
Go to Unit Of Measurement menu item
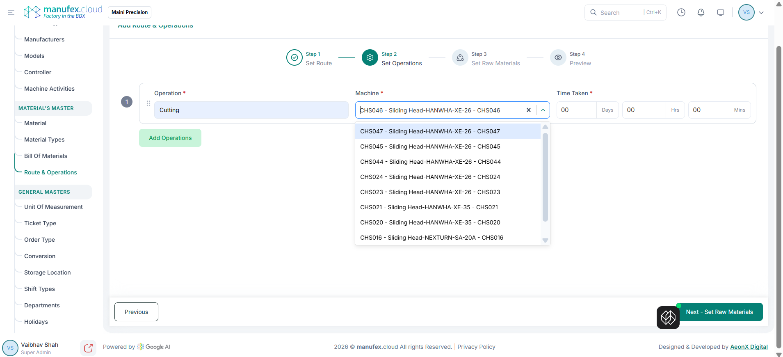[53, 207]
